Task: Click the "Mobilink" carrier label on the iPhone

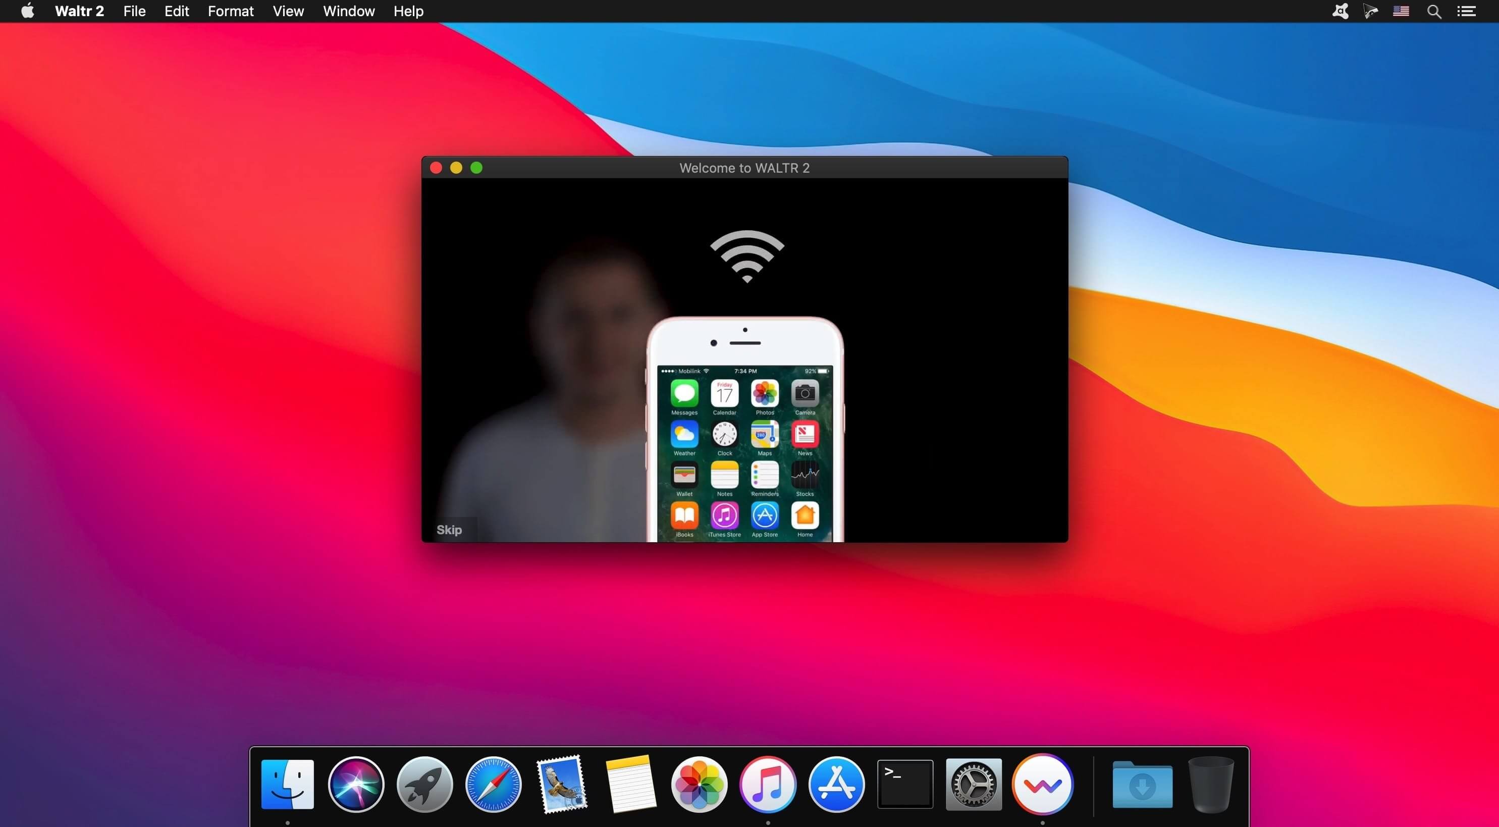Action: 689,371
